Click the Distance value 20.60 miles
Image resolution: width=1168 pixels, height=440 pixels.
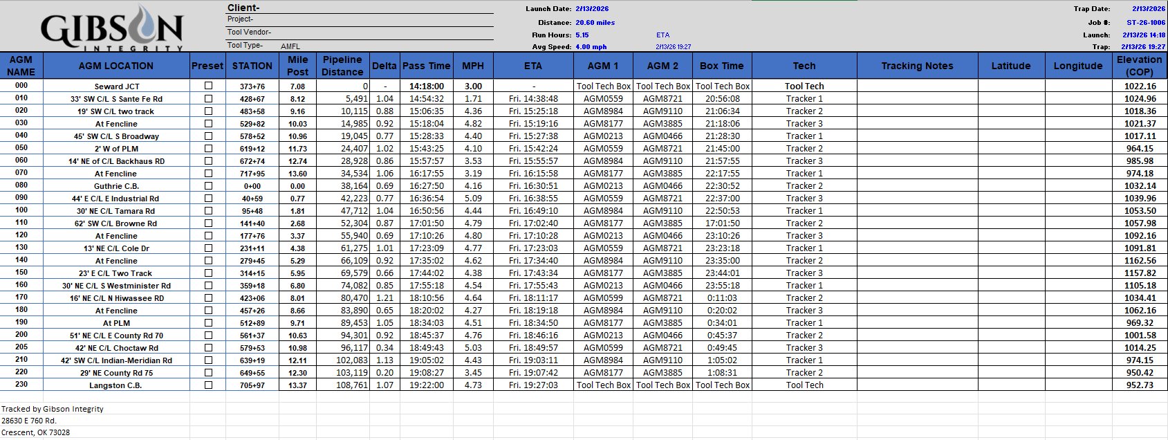tap(595, 22)
